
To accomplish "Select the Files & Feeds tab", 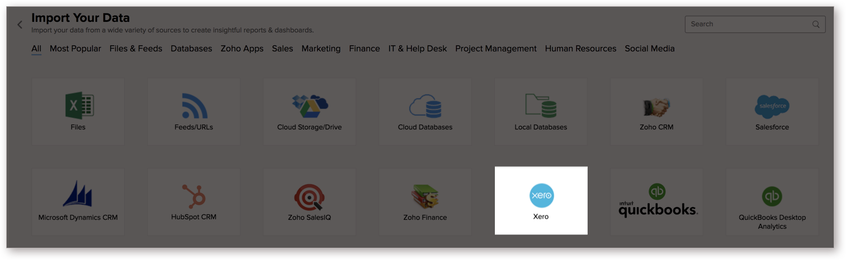I will point(136,49).
